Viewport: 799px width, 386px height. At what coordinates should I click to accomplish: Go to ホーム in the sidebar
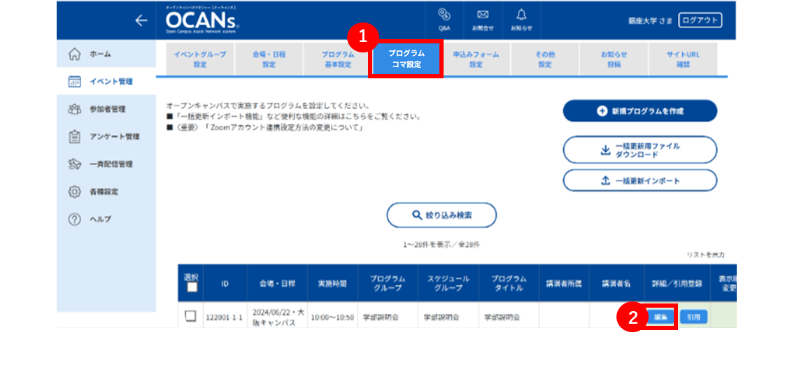pyautogui.click(x=106, y=53)
